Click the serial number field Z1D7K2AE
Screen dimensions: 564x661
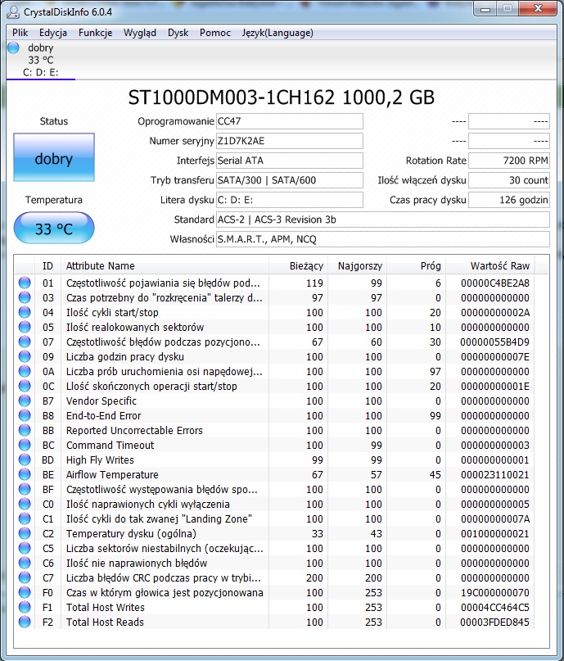click(x=290, y=141)
